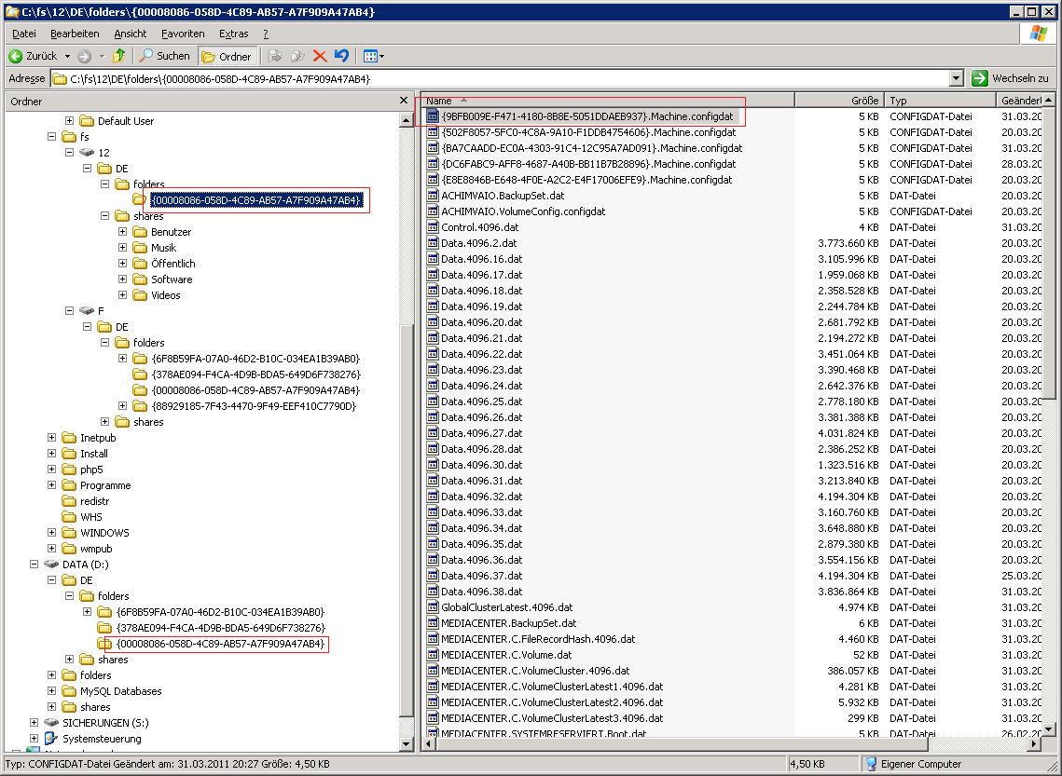Image resolution: width=1062 pixels, height=776 pixels.
Task: Sort file list by Name column
Action: (x=608, y=100)
